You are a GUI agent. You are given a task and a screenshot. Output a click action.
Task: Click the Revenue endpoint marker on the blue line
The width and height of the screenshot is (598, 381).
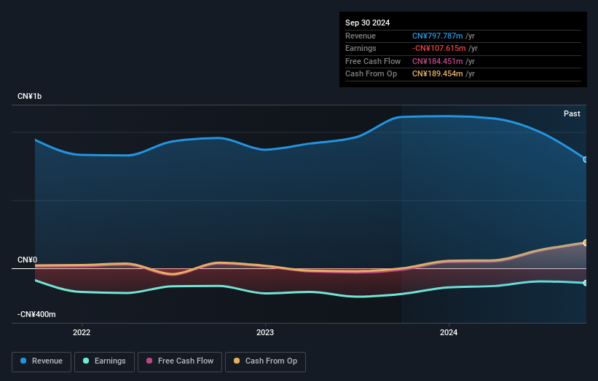click(x=586, y=159)
